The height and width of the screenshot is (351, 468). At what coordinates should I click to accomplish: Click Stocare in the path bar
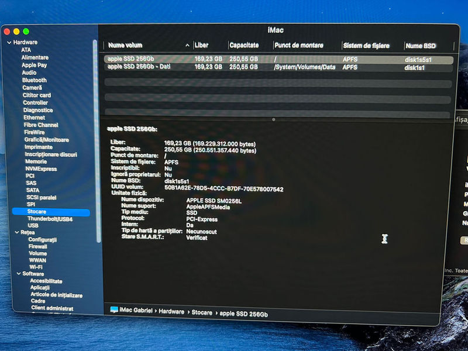[202, 312]
